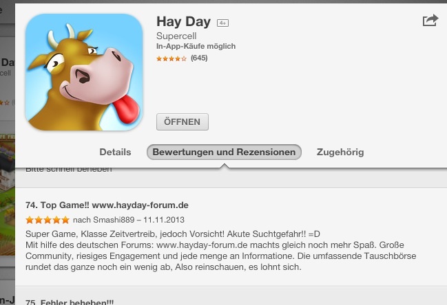Click the ÖFFNEN button

pos(183,122)
